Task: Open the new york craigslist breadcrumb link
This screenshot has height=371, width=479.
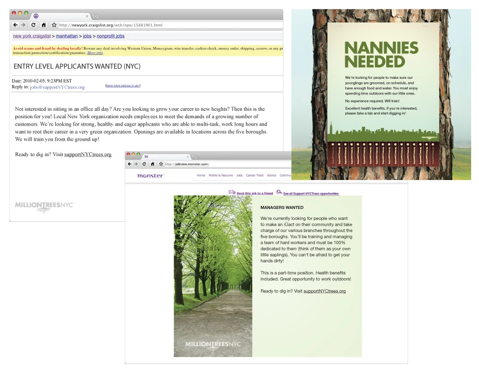Action: pyautogui.click(x=32, y=36)
